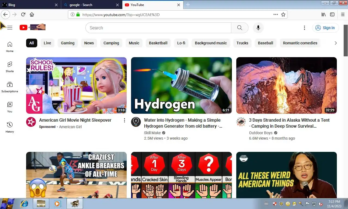This screenshot has height=209, width=348.
Task: Open 3 Days Stranded in Alaska title
Action: pyautogui.click(x=289, y=123)
